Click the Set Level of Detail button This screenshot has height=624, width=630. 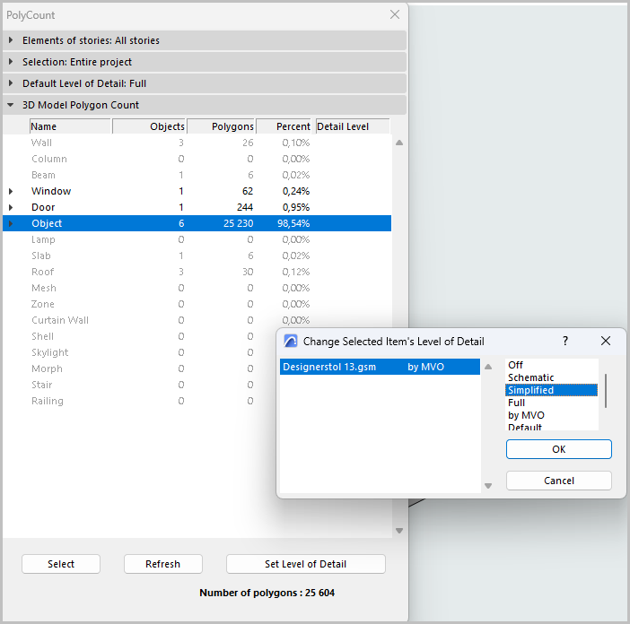pyautogui.click(x=305, y=564)
